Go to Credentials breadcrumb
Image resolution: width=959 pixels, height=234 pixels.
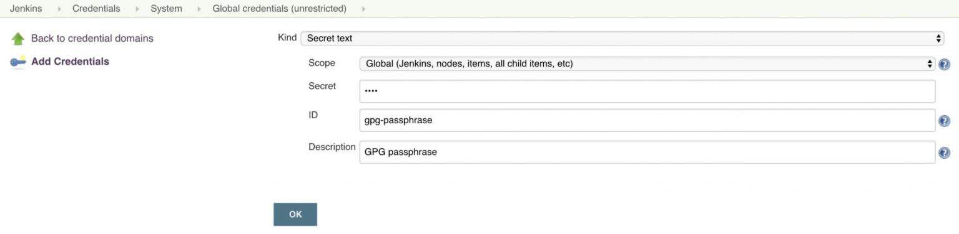click(x=96, y=9)
